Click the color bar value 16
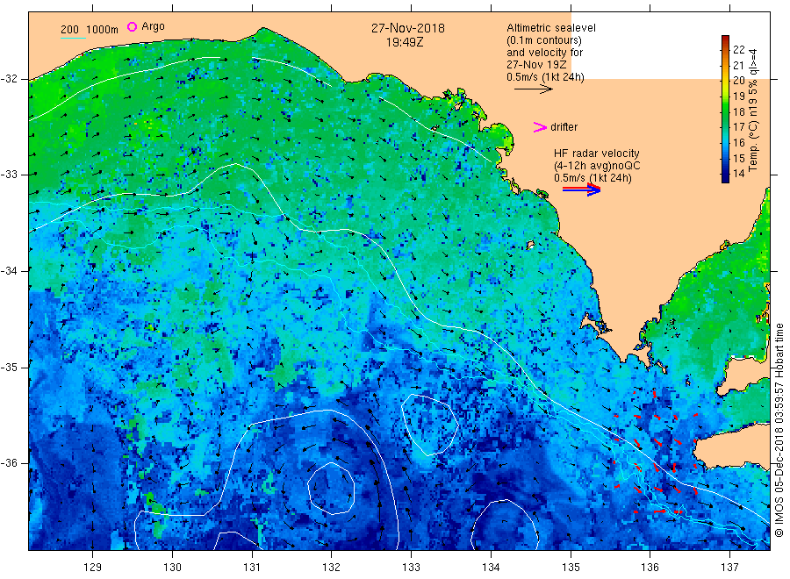 738,142
